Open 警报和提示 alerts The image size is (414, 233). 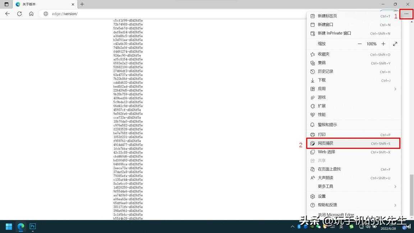pyautogui.click(x=353, y=125)
